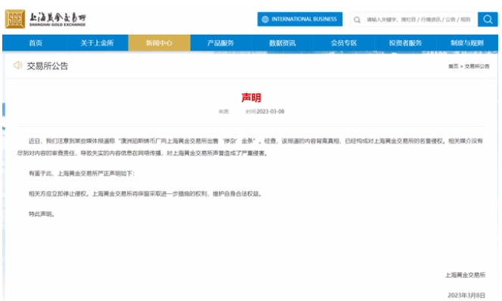The height and width of the screenshot is (301, 502).
Task: Open the 数据资讯 menu
Action: click(282, 43)
